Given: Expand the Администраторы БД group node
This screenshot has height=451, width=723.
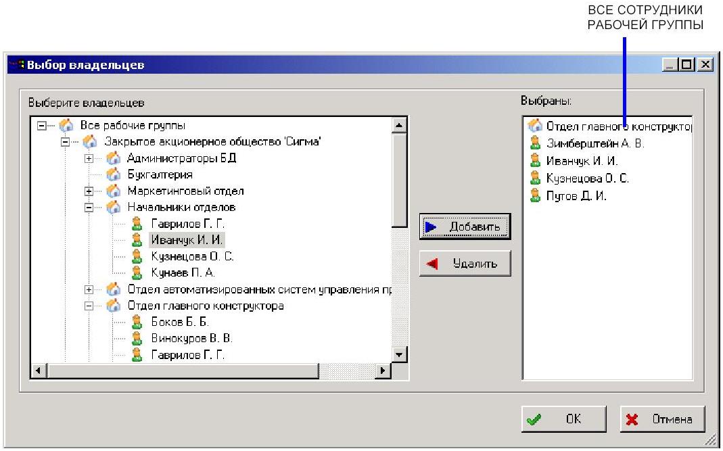Looking at the screenshot, I should coord(89,158).
